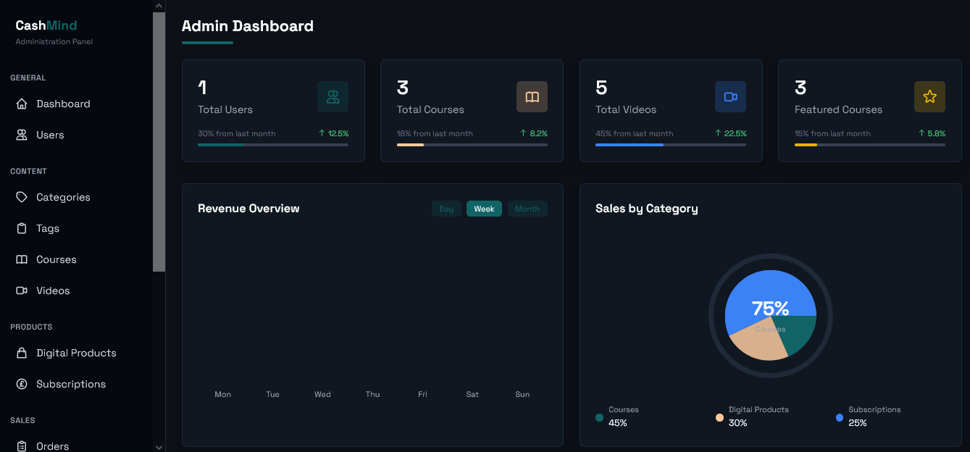Click the 8.2% growth value
The image size is (970, 452).
[x=538, y=133]
